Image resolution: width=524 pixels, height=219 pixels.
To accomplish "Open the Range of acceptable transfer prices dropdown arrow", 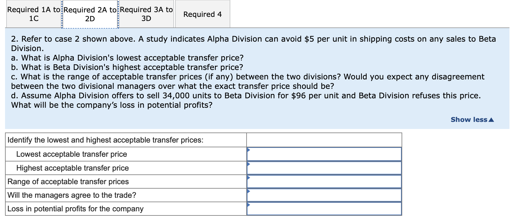I will [x=249, y=177].
